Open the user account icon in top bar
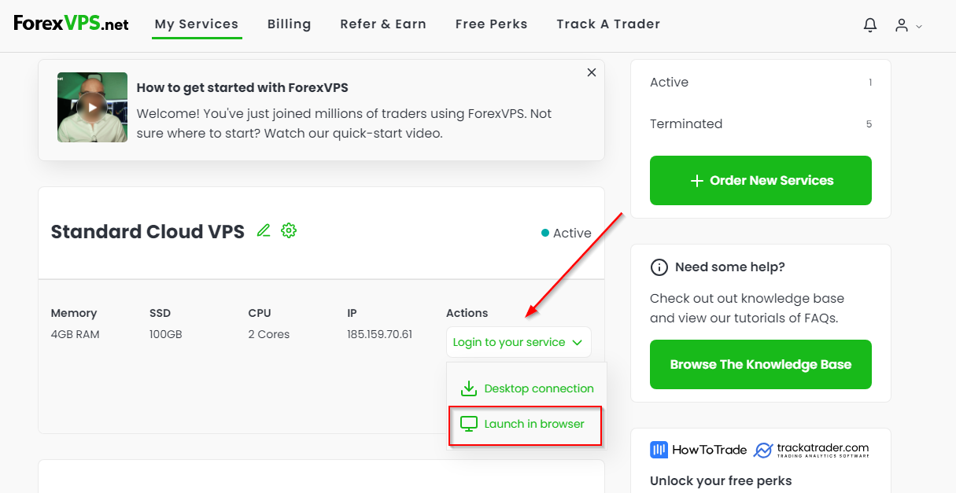 tap(902, 25)
